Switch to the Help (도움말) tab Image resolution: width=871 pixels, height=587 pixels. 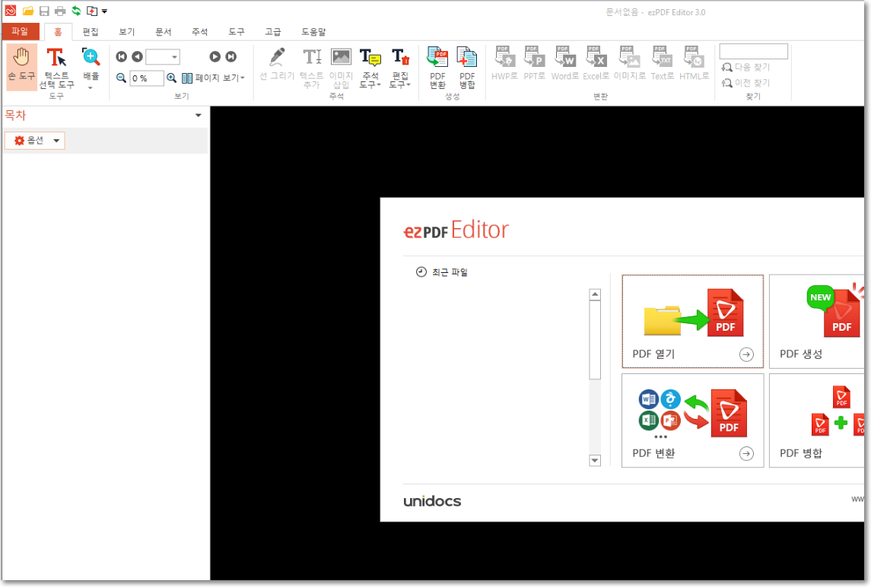click(x=313, y=32)
